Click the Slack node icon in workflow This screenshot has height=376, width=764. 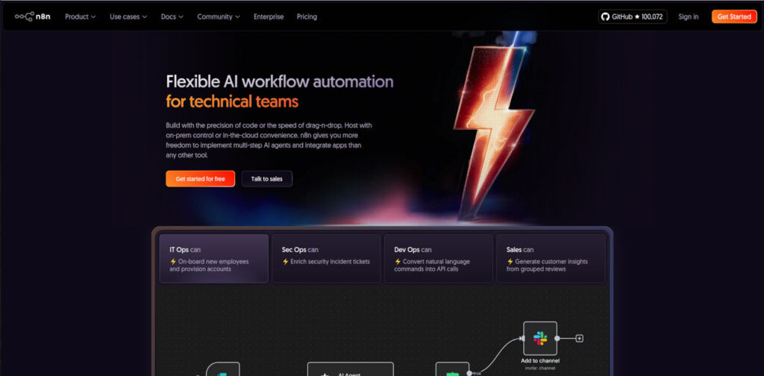tap(540, 338)
